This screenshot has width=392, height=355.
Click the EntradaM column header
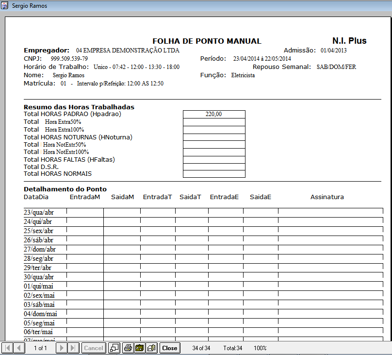tap(85, 197)
